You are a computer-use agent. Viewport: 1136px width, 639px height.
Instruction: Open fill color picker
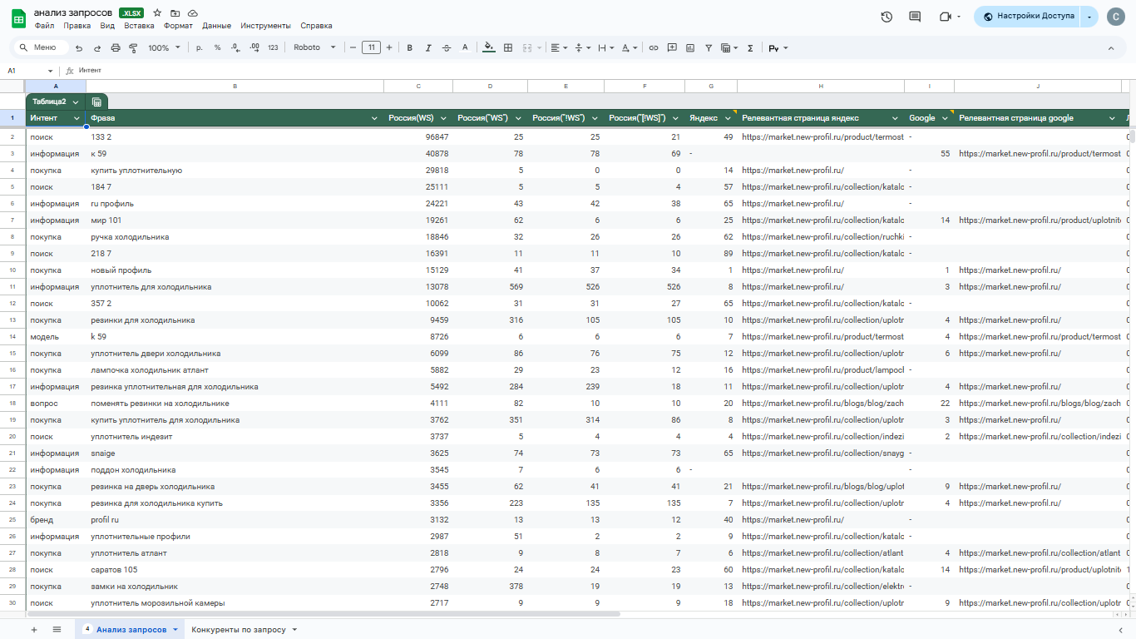489,47
